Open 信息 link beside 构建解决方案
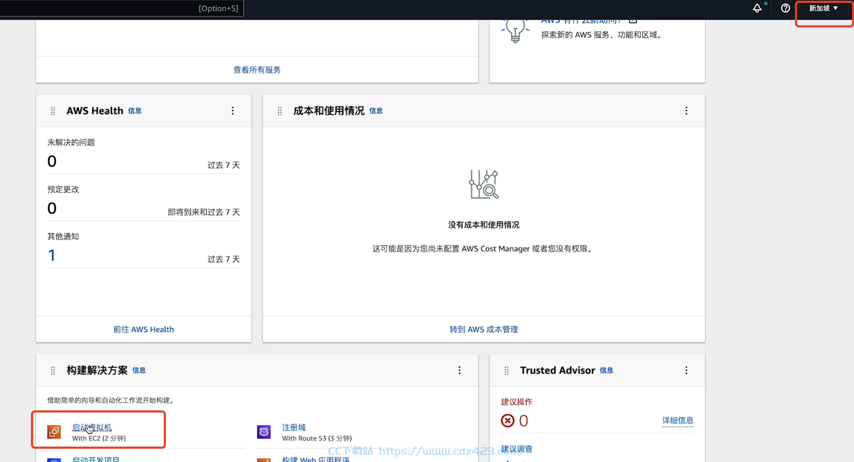854x462 pixels. point(139,370)
